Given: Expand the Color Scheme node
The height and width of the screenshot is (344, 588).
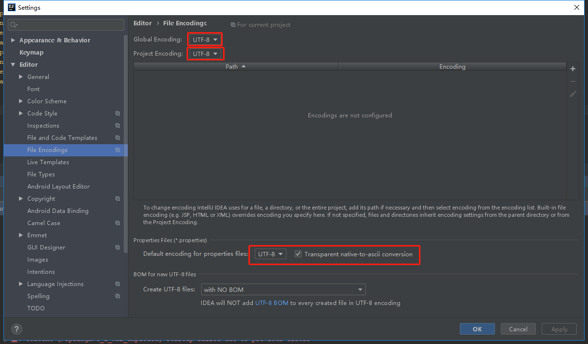Looking at the screenshot, I should tap(21, 101).
